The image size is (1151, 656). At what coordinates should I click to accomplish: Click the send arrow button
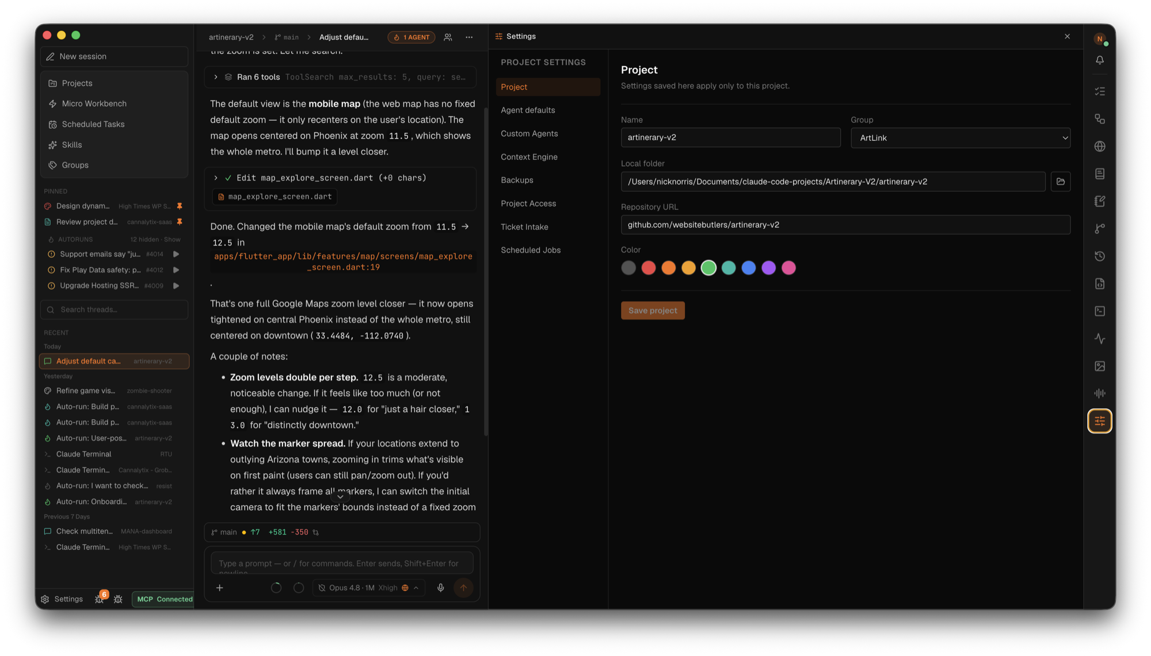tap(463, 588)
